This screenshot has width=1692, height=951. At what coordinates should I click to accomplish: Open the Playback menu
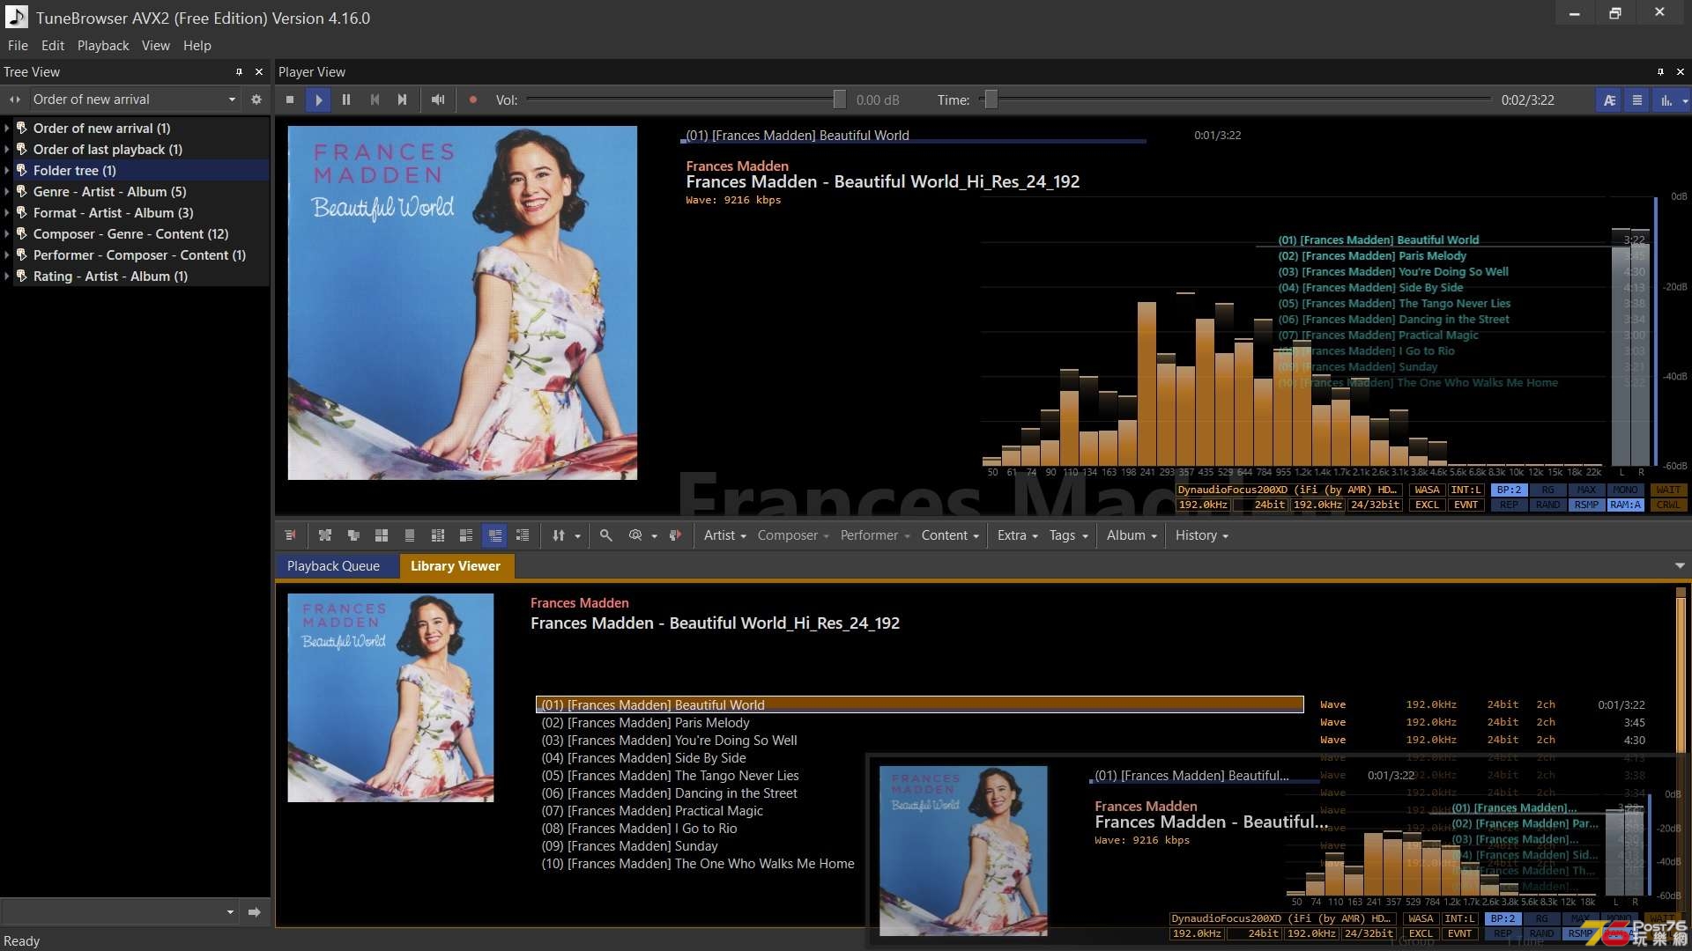point(103,45)
